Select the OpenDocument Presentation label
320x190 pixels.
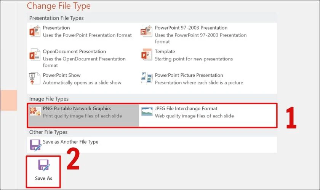pos(75,52)
